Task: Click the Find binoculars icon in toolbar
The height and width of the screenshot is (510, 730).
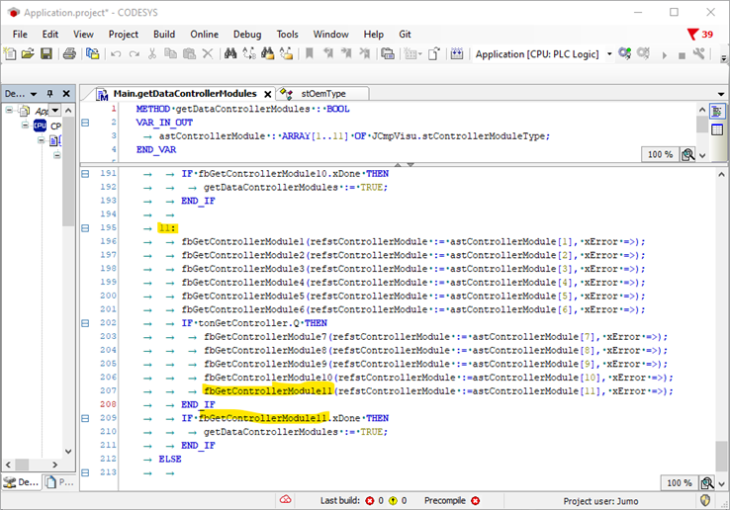Action: point(228,54)
